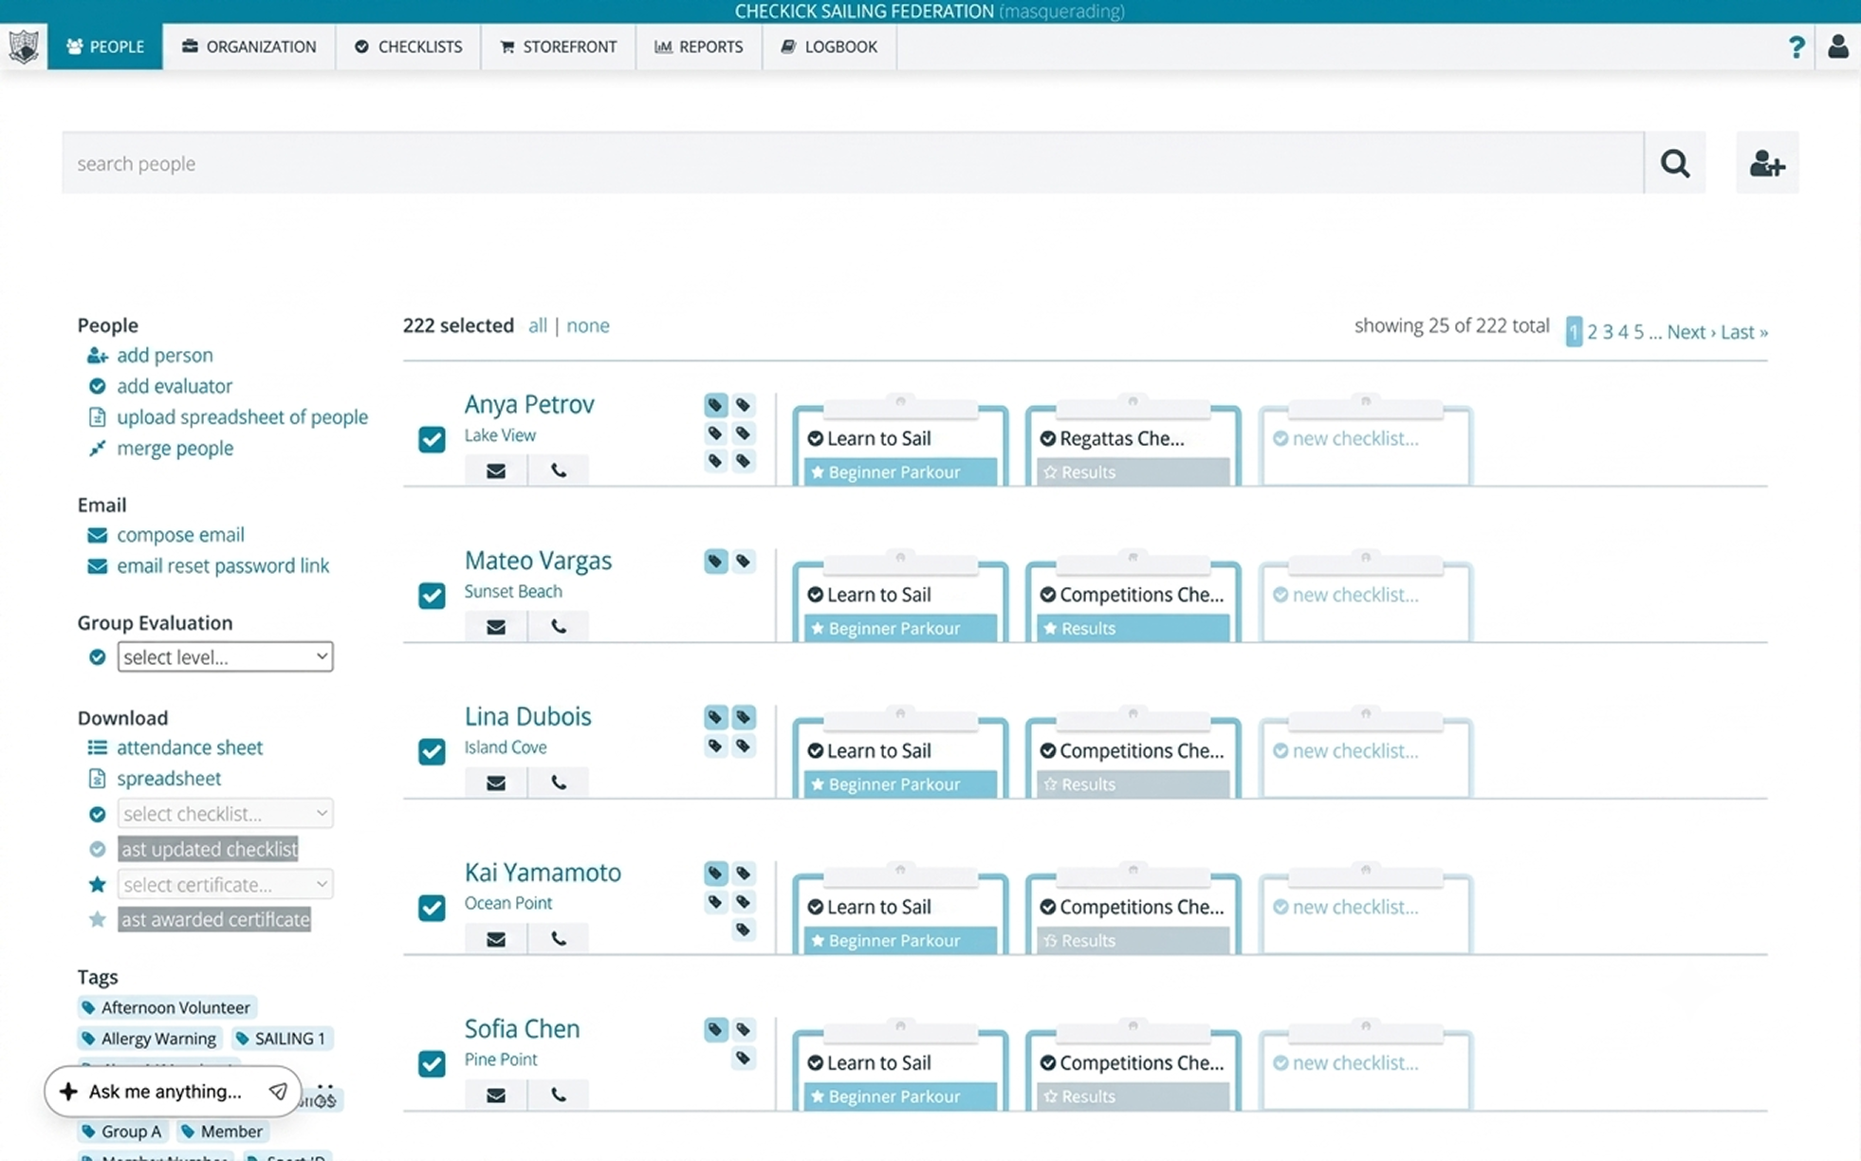Viewport: 1861px width, 1161px height.
Task: Uncheck Sofia Chen's selection checkbox
Action: (432, 1063)
